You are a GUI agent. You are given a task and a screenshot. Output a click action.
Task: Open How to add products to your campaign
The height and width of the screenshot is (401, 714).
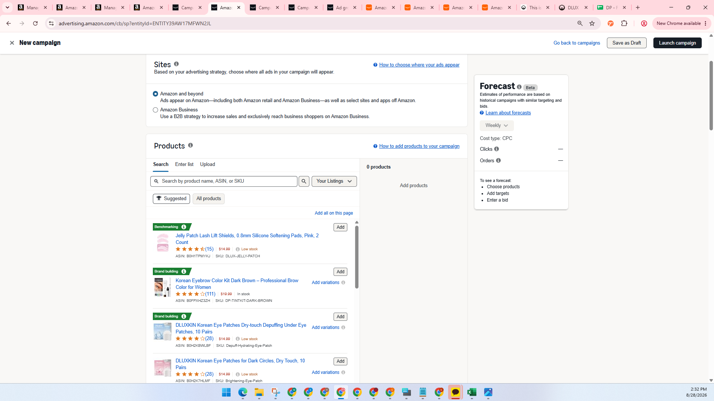(x=419, y=146)
